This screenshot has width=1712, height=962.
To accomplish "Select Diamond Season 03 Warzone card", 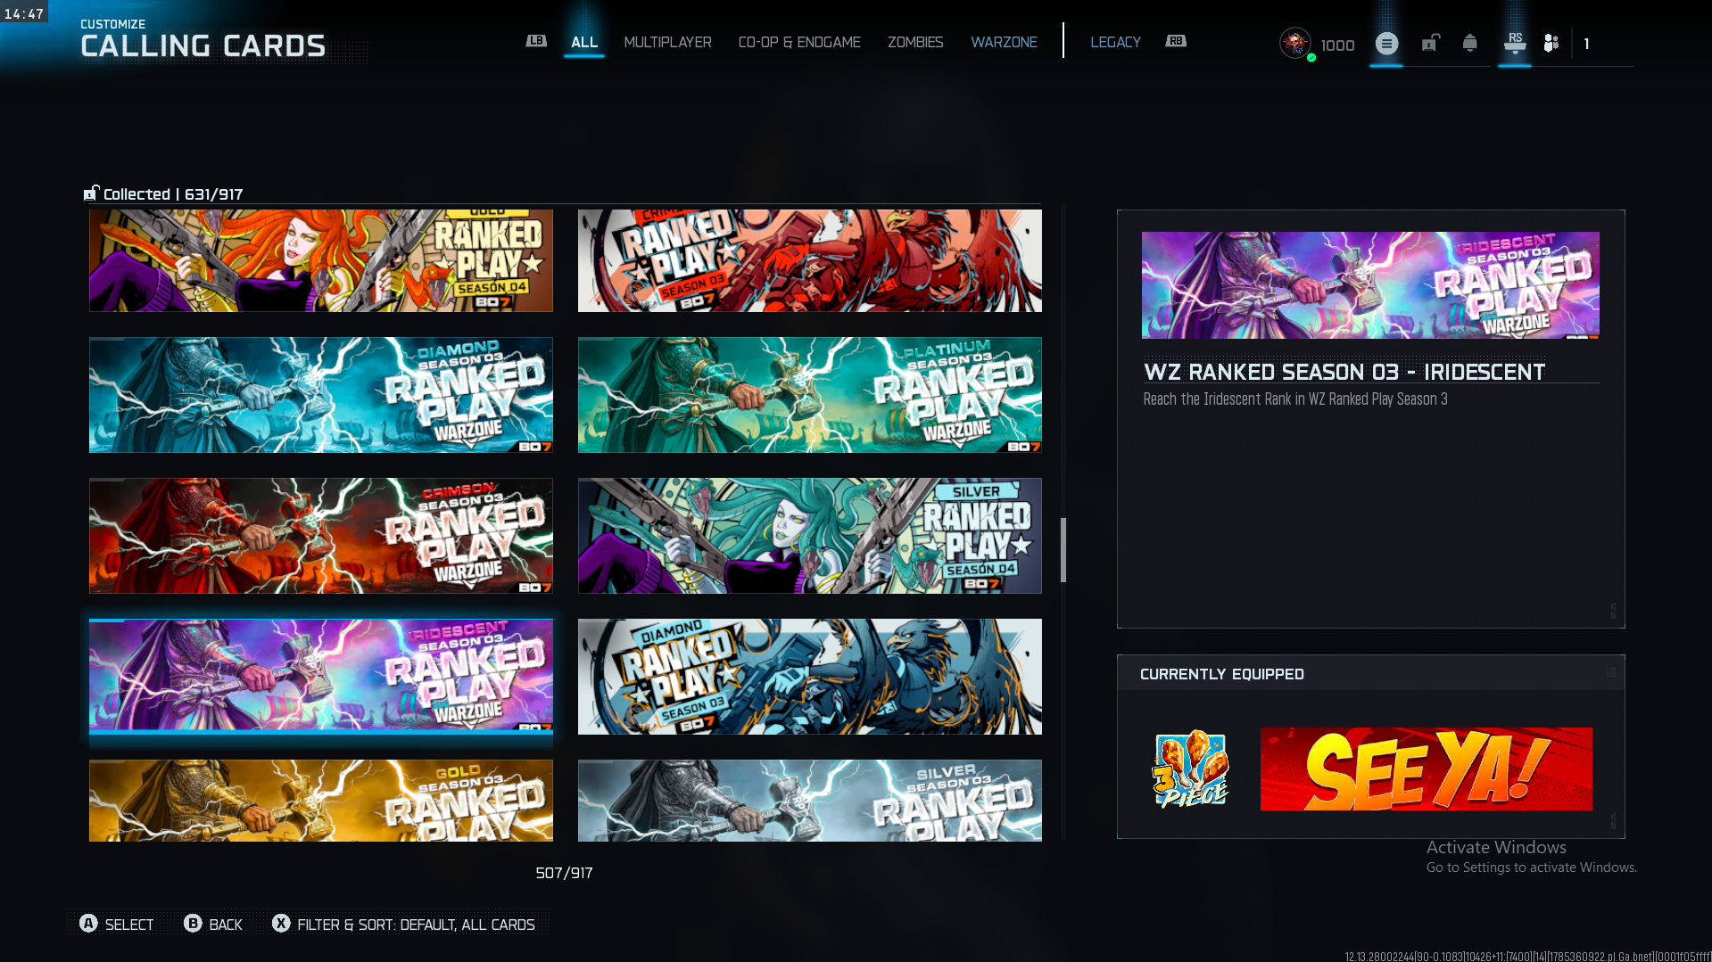I will pyautogui.click(x=321, y=395).
